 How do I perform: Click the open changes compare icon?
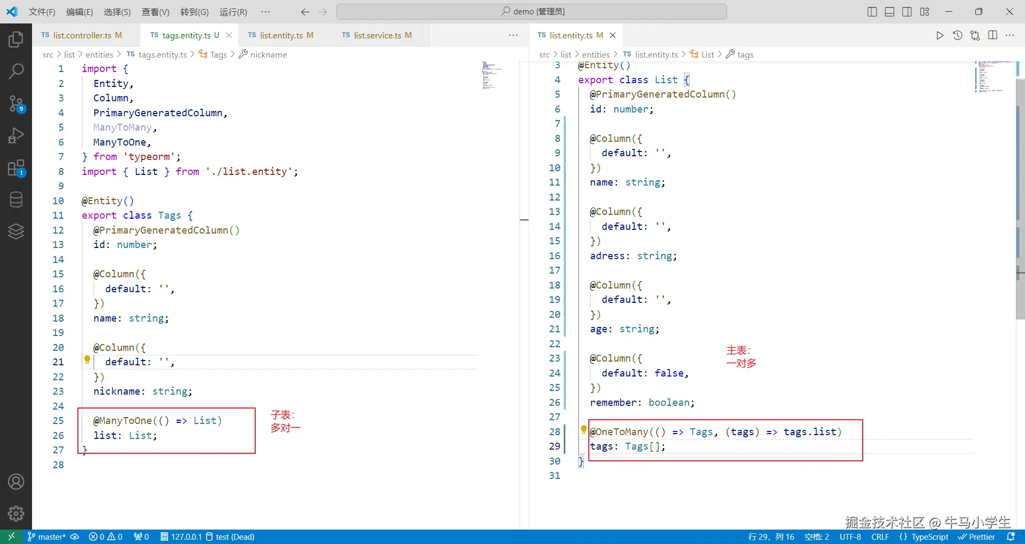click(x=975, y=35)
